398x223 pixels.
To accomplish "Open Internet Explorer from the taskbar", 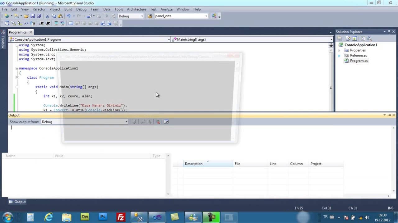I will click(49, 217).
